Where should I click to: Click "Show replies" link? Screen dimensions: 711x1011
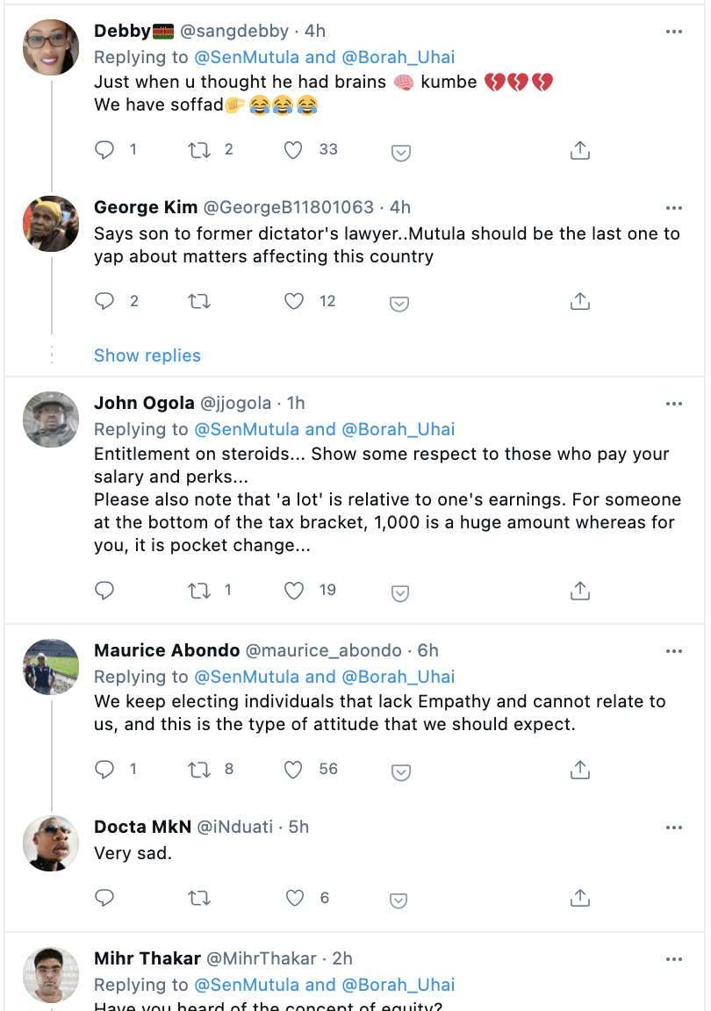(147, 355)
